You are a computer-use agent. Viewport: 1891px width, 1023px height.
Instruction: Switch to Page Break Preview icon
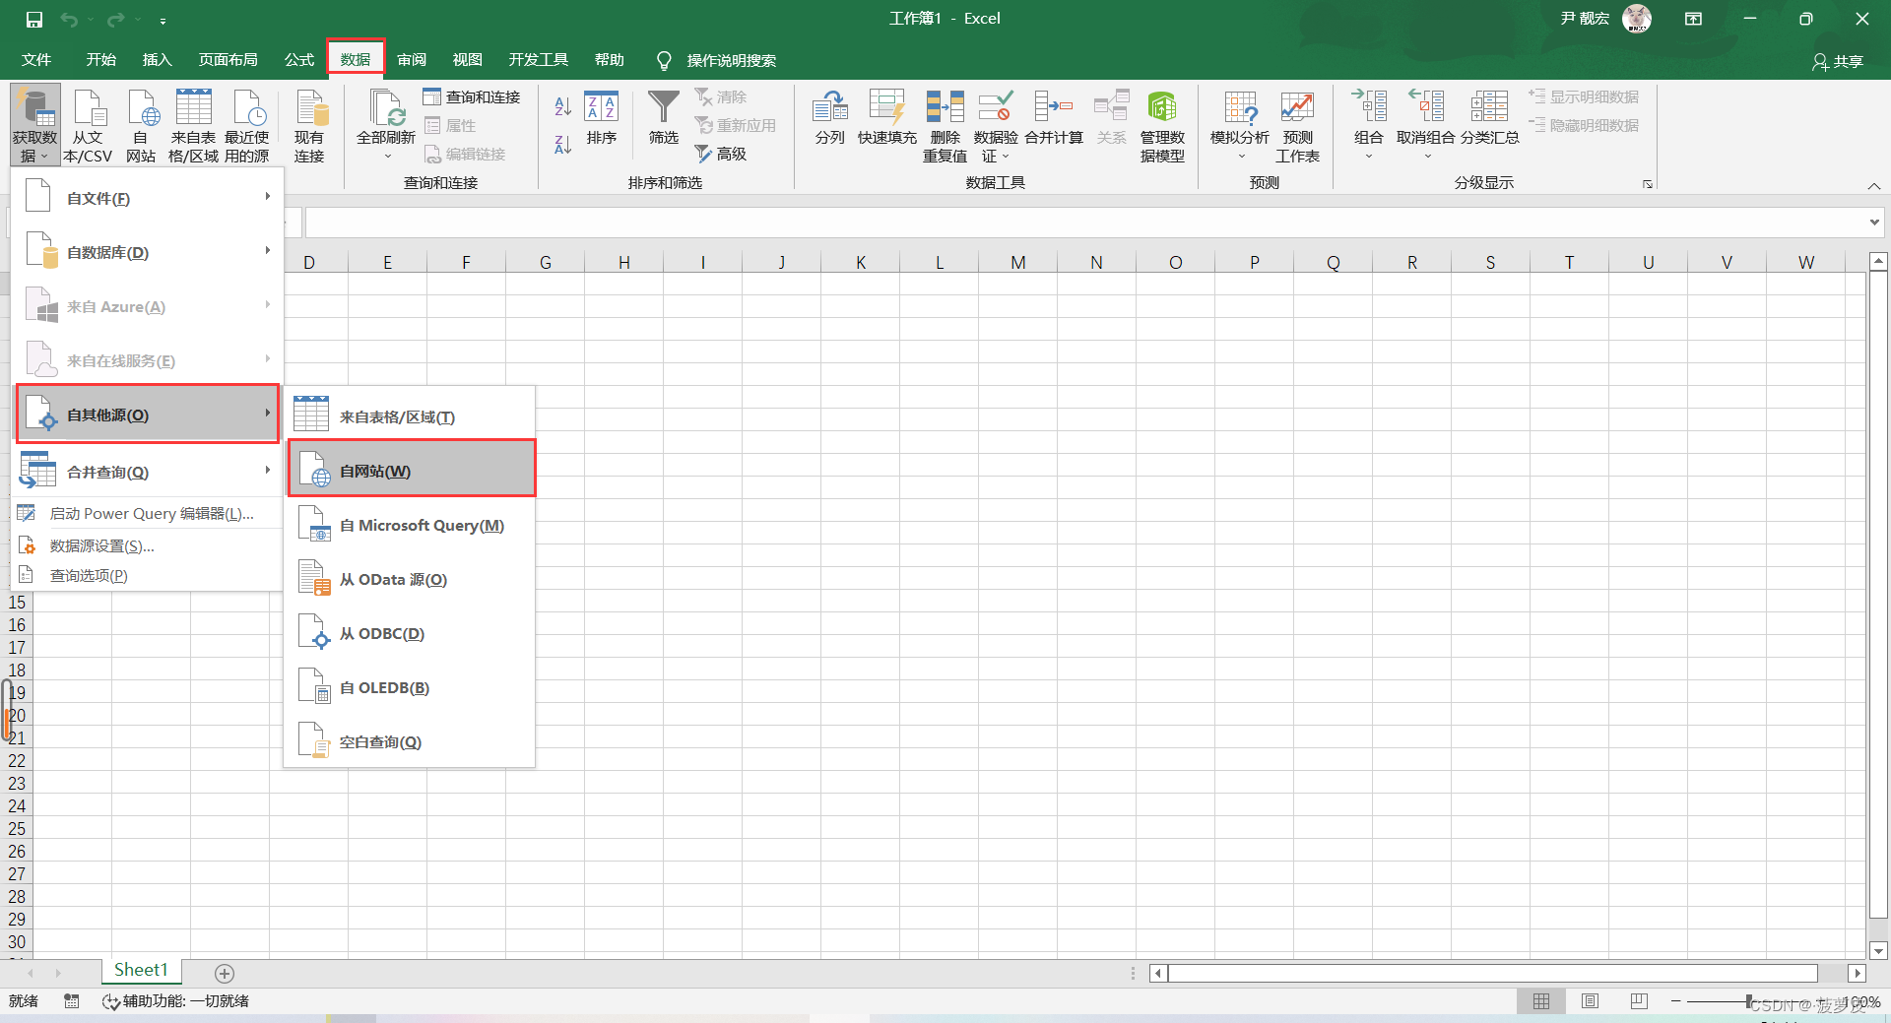(x=1639, y=1001)
